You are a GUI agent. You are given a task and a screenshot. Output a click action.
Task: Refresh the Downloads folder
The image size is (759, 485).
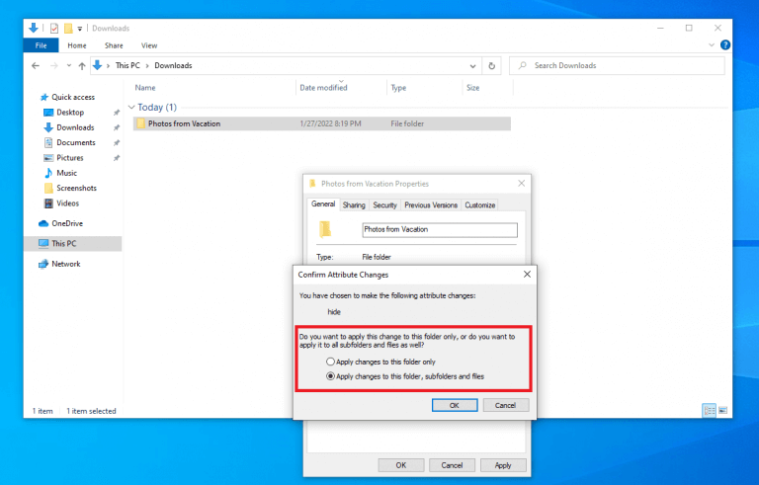[x=492, y=66]
